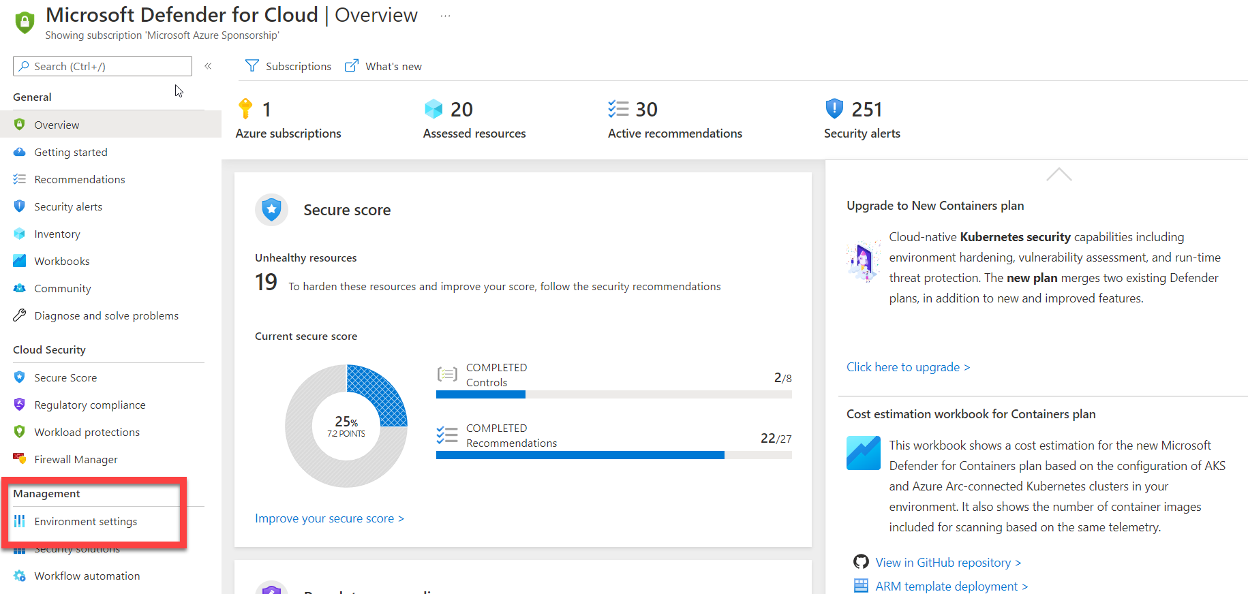Click the Recommendations checklist icon in score card

(447, 435)
